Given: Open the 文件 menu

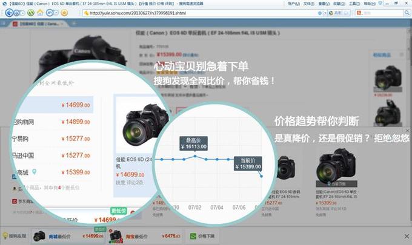Looking at the screenshot, I should 309,4.
